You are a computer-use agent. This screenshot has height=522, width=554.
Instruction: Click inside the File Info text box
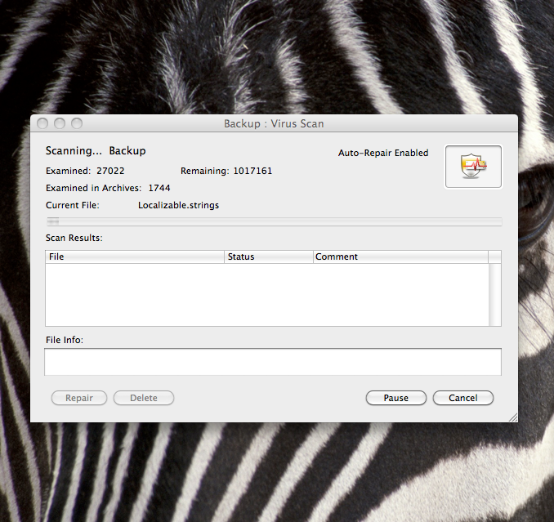coord(273,362)
